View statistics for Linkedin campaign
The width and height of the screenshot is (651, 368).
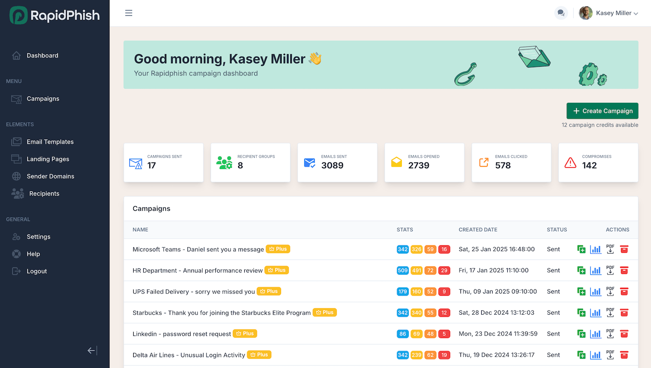click(595, 334)
